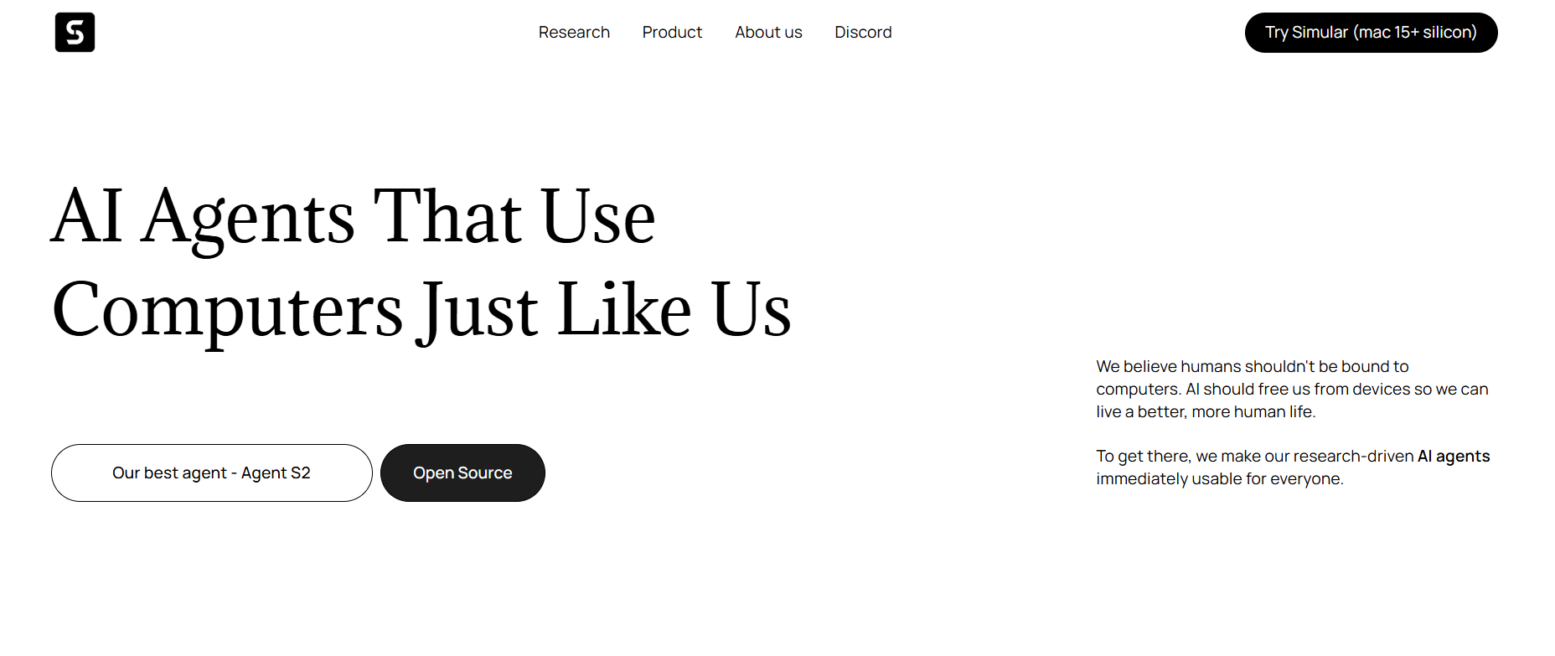Click the headline's final word Us
Screen dimensions: 1555x656
coord(751,311)
